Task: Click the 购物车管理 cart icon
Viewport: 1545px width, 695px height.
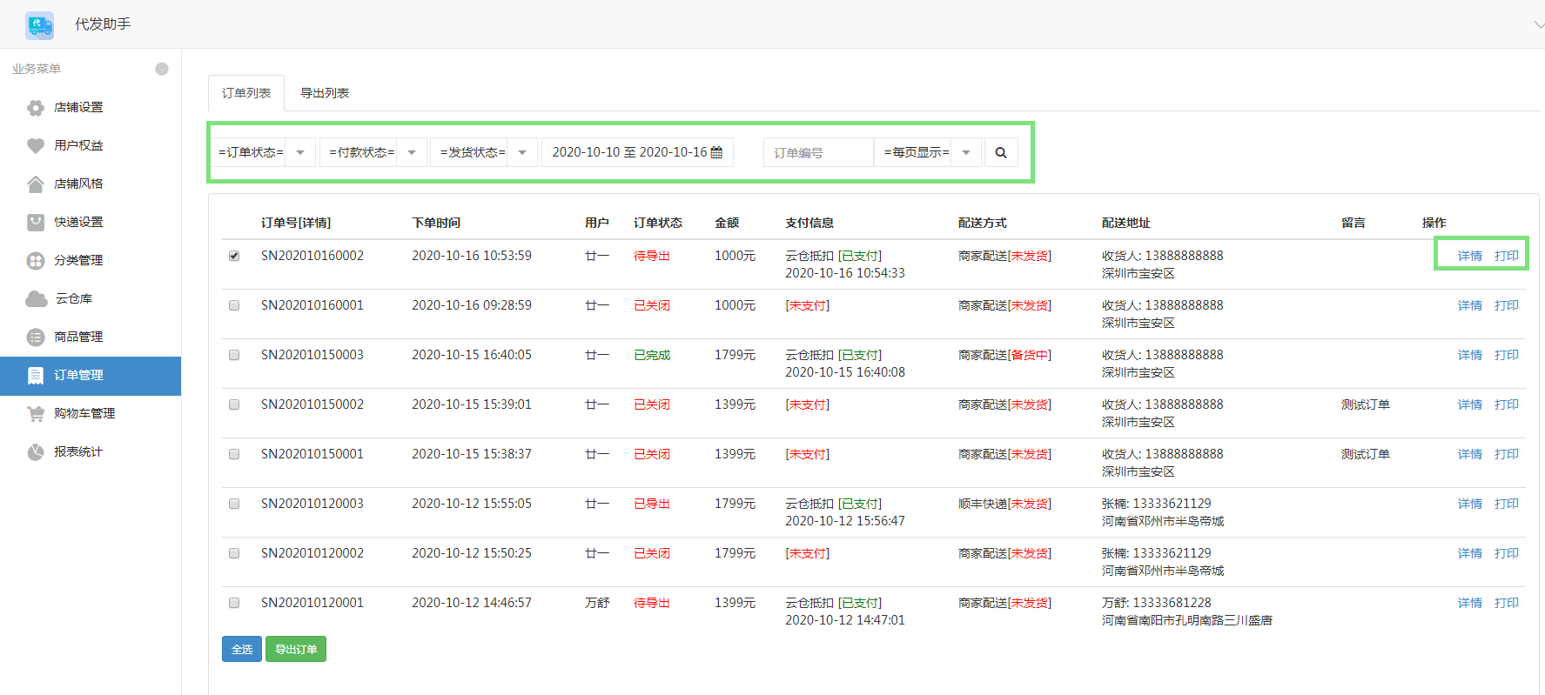Action: [x=36, y=414]
